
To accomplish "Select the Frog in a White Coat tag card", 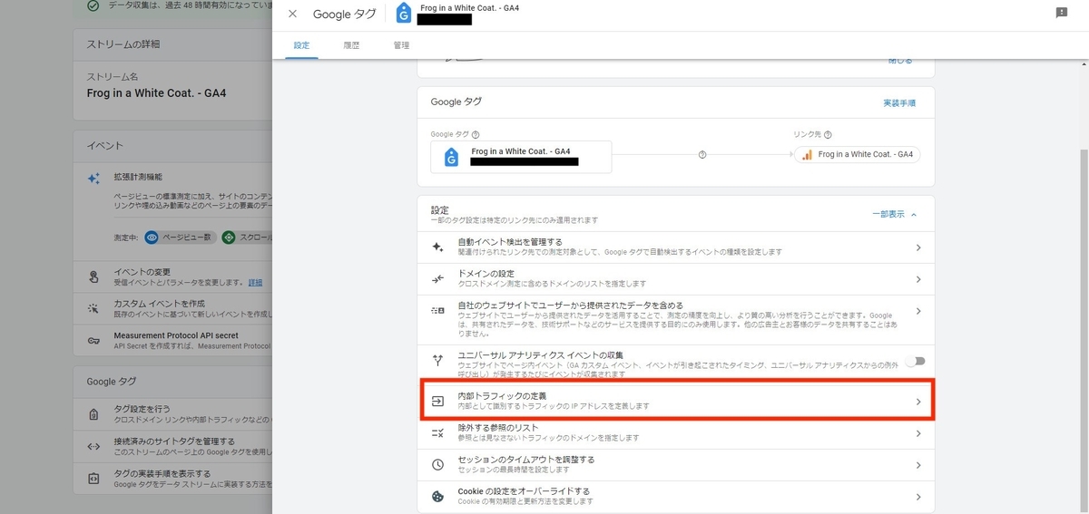I will [x=521, y=157].
